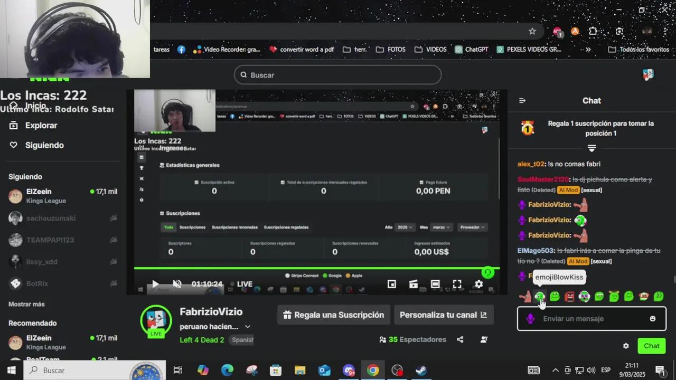
Task: Click the green progress bar end handle
Action: coord(488,272)
